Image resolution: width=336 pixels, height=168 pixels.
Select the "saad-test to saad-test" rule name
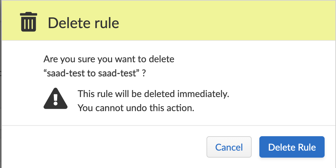(91, 74)
